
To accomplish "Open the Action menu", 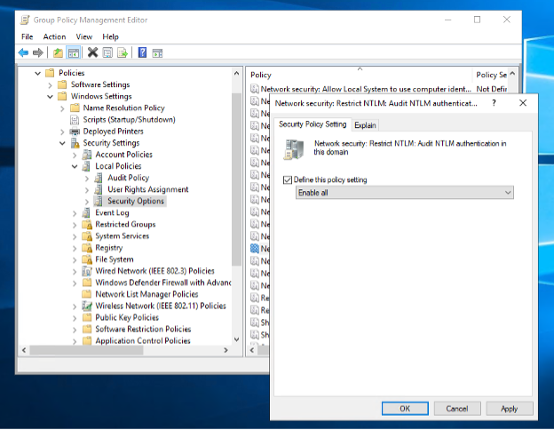I will (54, 36).
